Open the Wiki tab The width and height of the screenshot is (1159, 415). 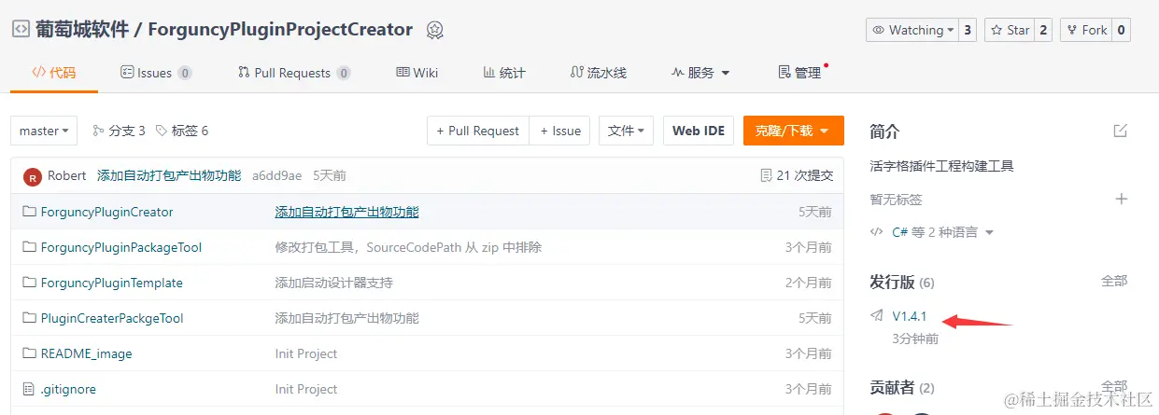[x=417, y=73]
